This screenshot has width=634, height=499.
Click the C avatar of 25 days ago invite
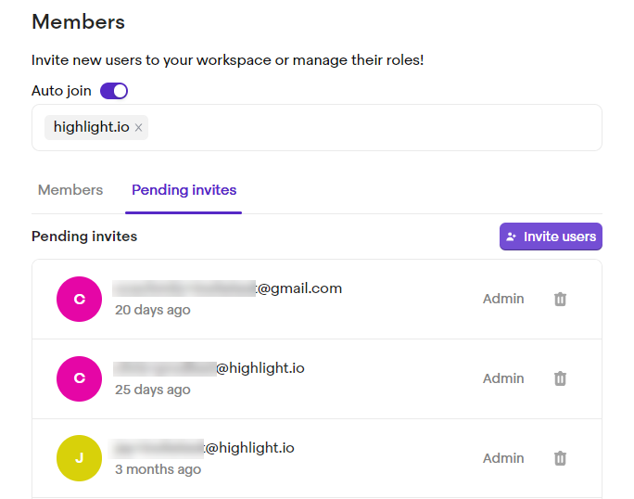[x=79, y=378]
